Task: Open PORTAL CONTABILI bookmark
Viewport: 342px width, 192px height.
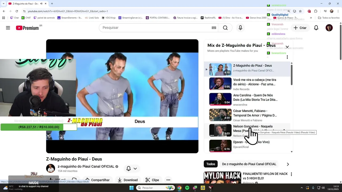Action: click(x=158, y=18)
